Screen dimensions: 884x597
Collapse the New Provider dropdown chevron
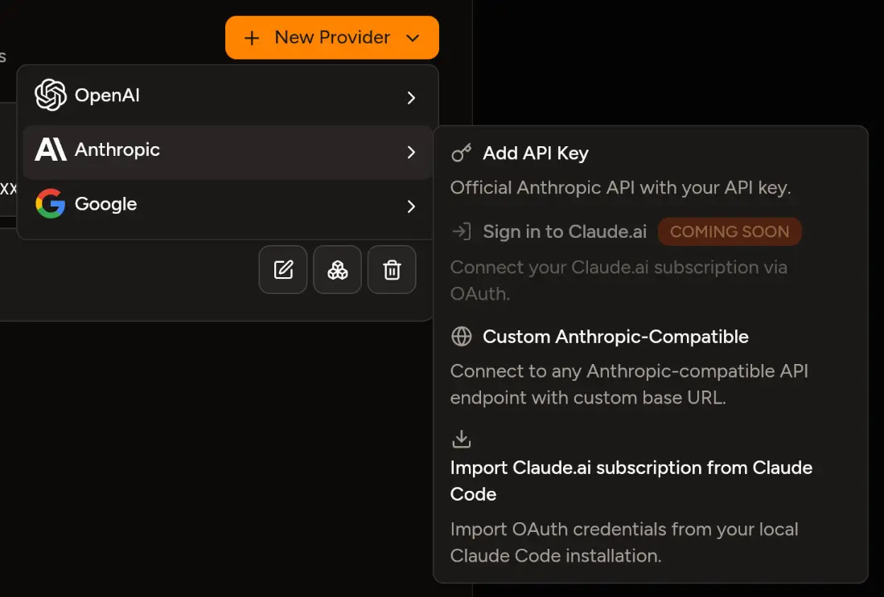pos(413,38)
